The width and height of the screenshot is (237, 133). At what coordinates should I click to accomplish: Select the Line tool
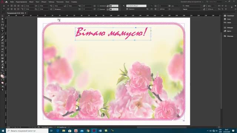click(x=2, y=34)
